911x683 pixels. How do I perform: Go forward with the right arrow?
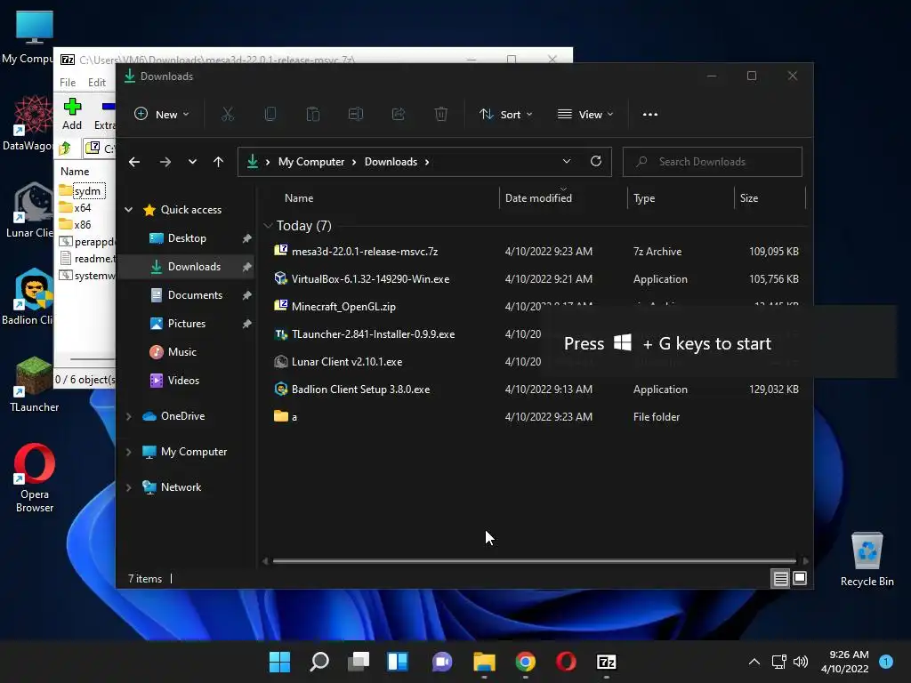pyautogui.click(x=165, y=162)
